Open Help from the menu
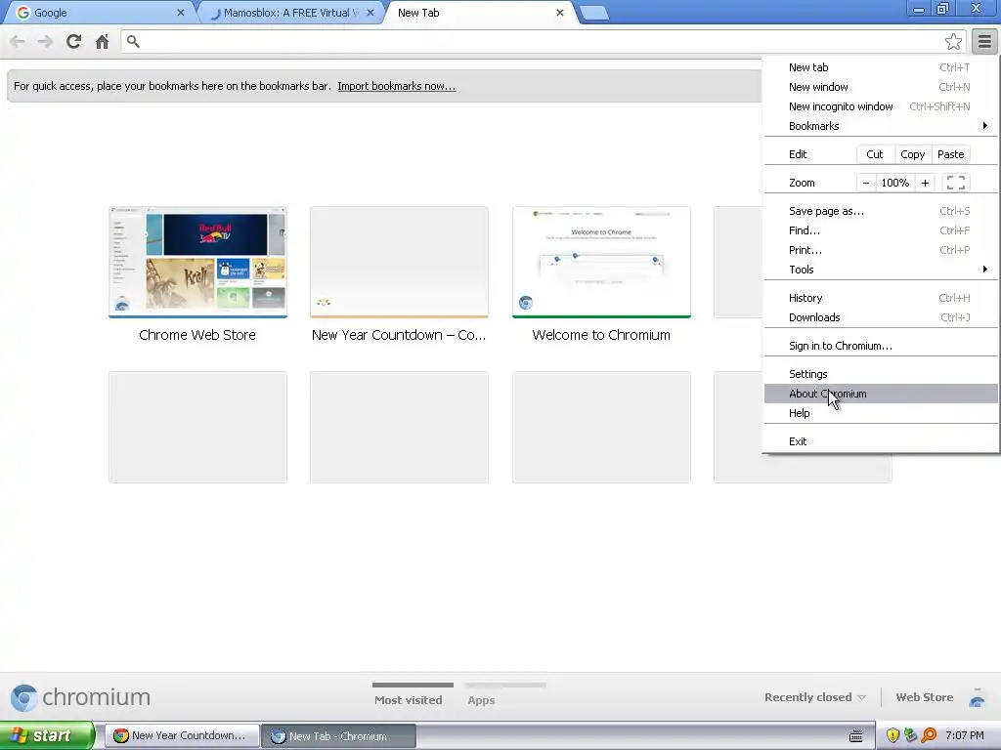This screenshot has height=750, width=1001. click(x=881, y=413)
